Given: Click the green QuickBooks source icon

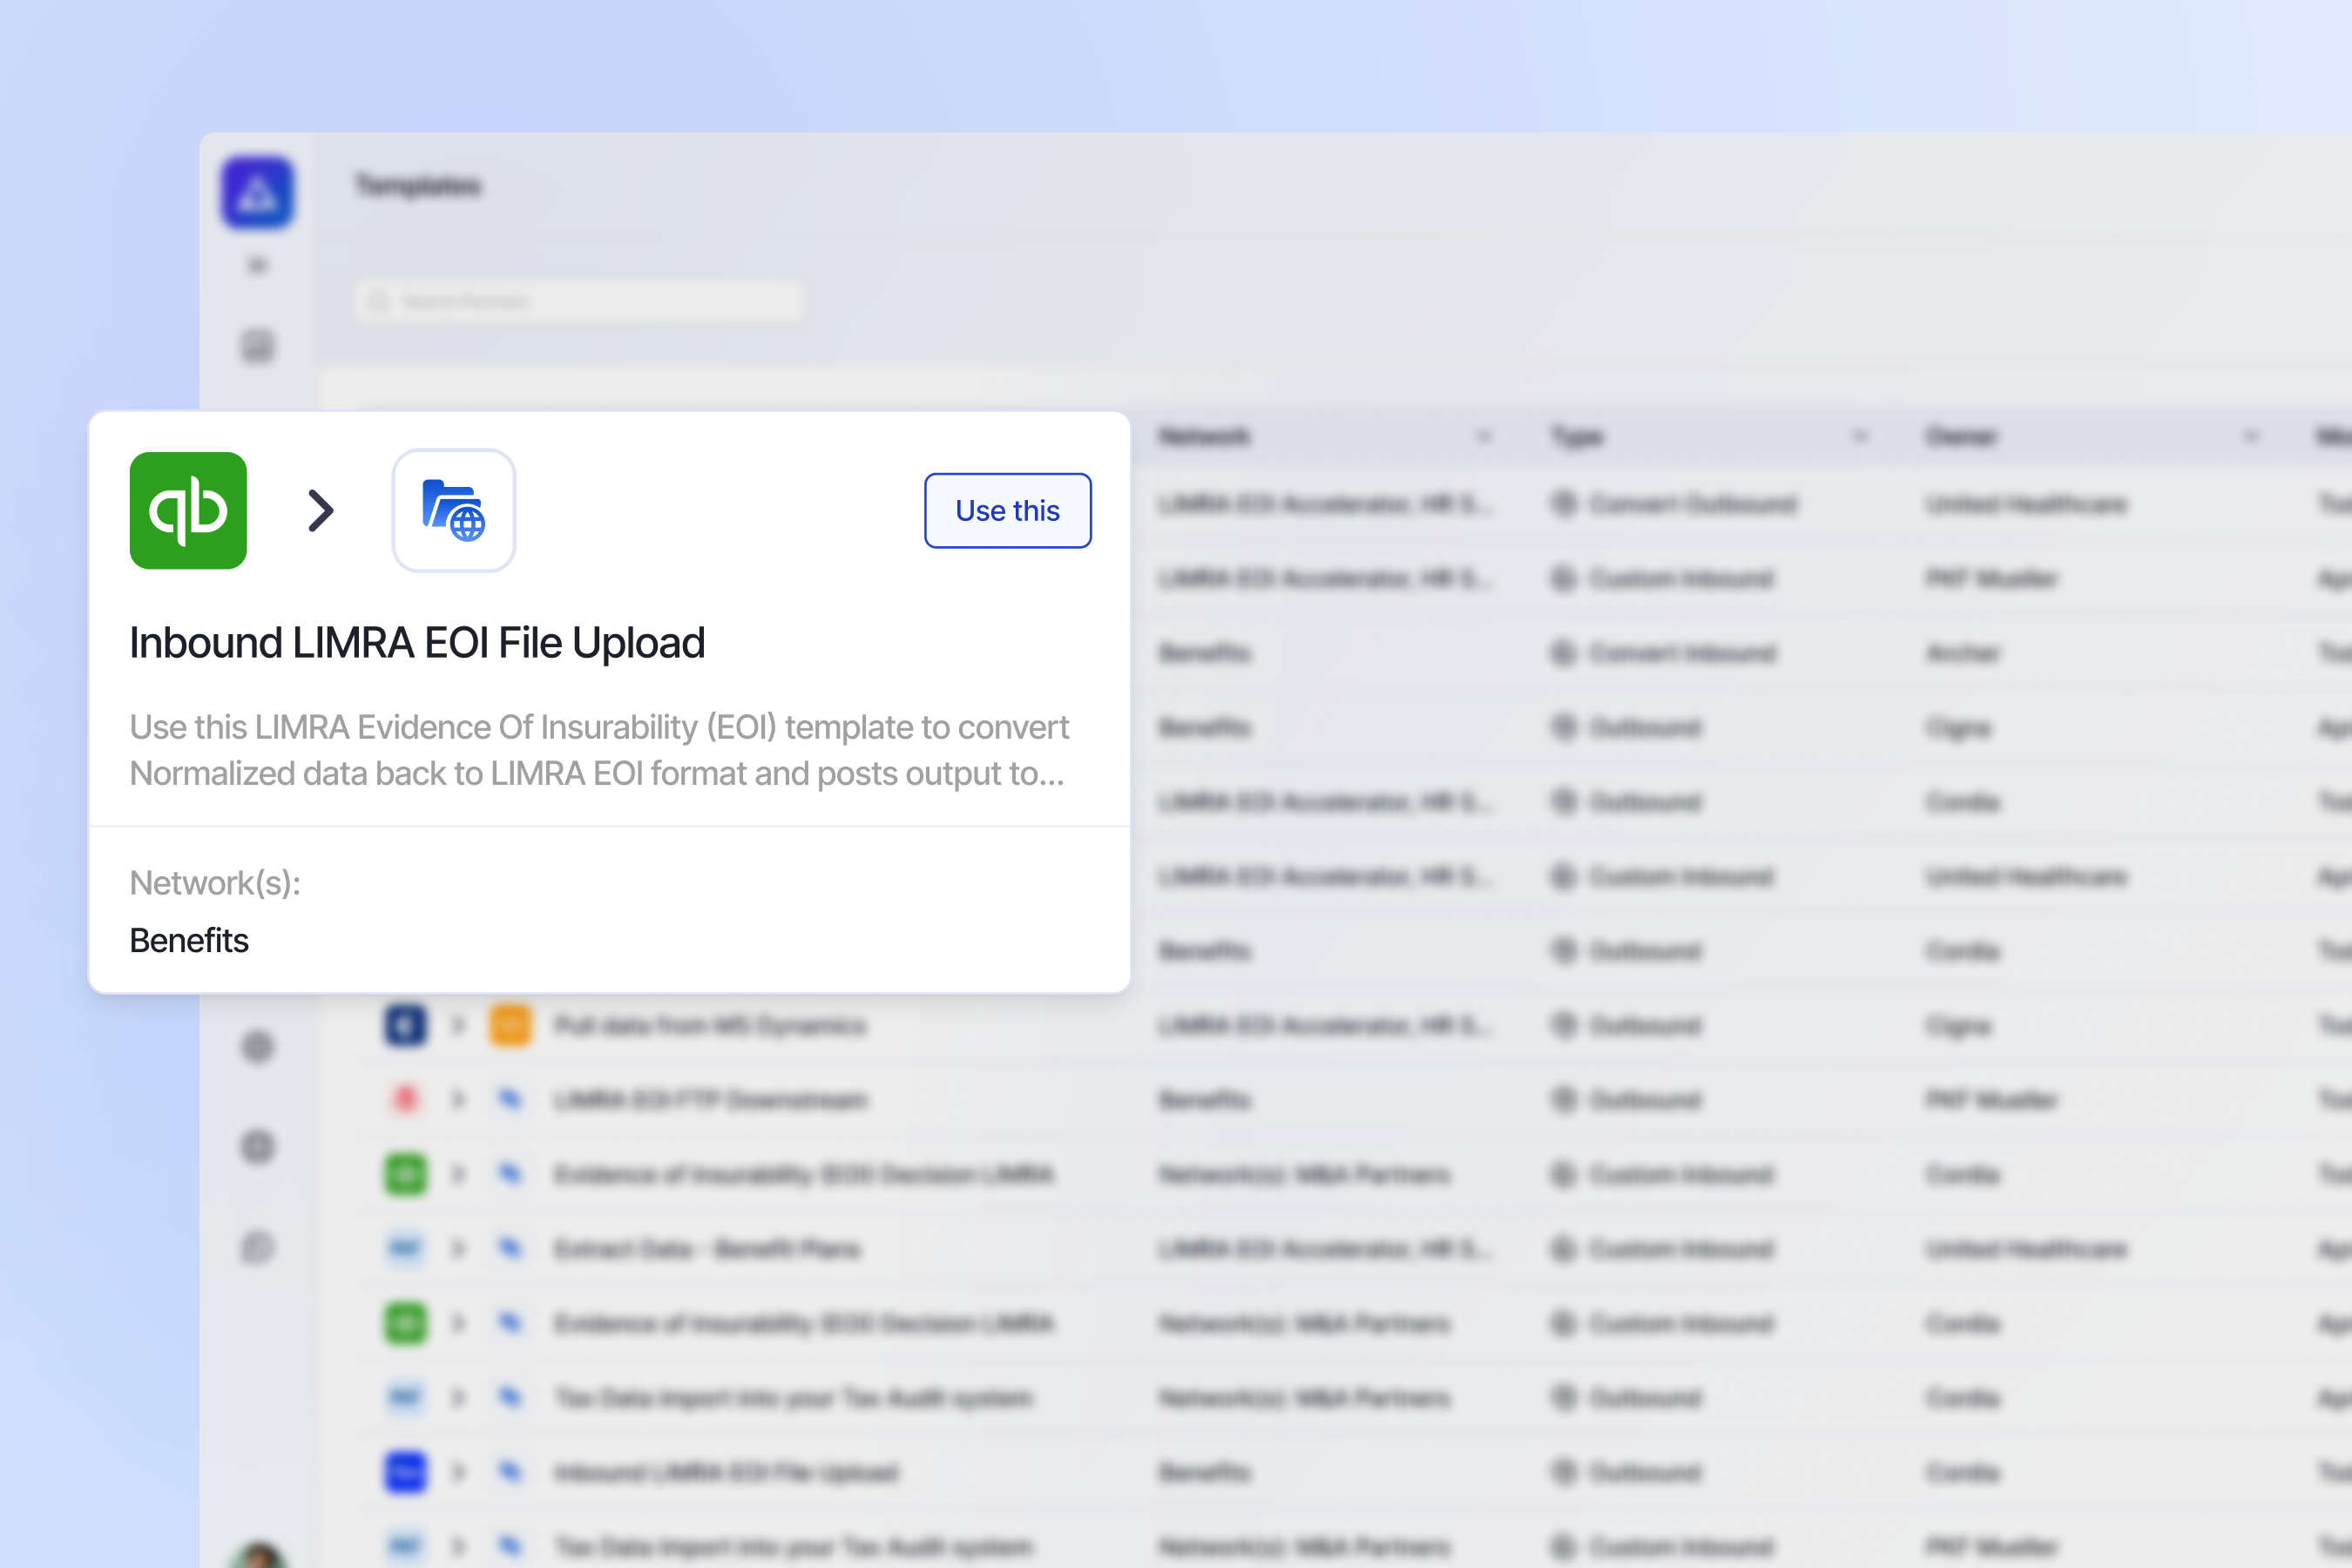Looking at the screenshot, I should (x=188, y=510).
